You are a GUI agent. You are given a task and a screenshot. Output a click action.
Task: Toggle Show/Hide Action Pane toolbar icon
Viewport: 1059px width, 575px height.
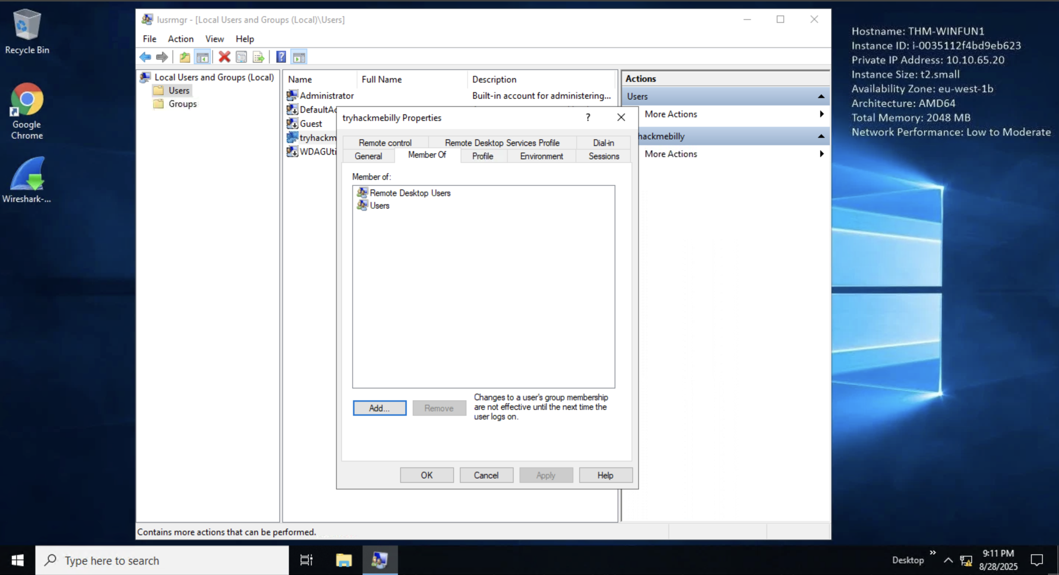pyautogui.click(x=299, y=57)
